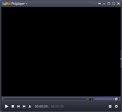Toggle fullscreen mode icon
This screenshot has height=112, width=122.
pos(114,4)
